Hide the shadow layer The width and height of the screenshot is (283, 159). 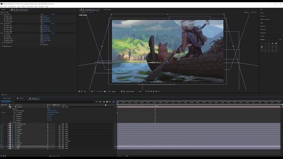tap(1, 143)
